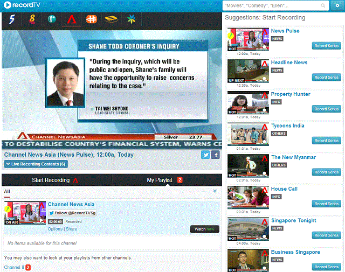The height and width of the screenshot is (272, 345).
Task: Open the settings gear in header
Action: 337,5
